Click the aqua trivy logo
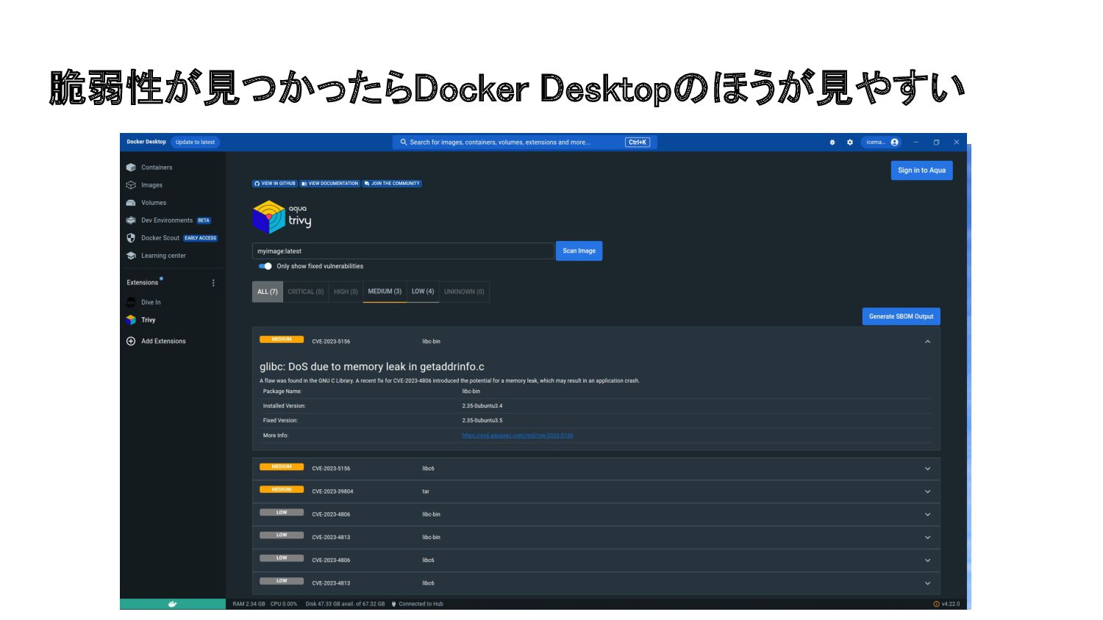This screenshot has height=620, width=1103. (282, 217)
